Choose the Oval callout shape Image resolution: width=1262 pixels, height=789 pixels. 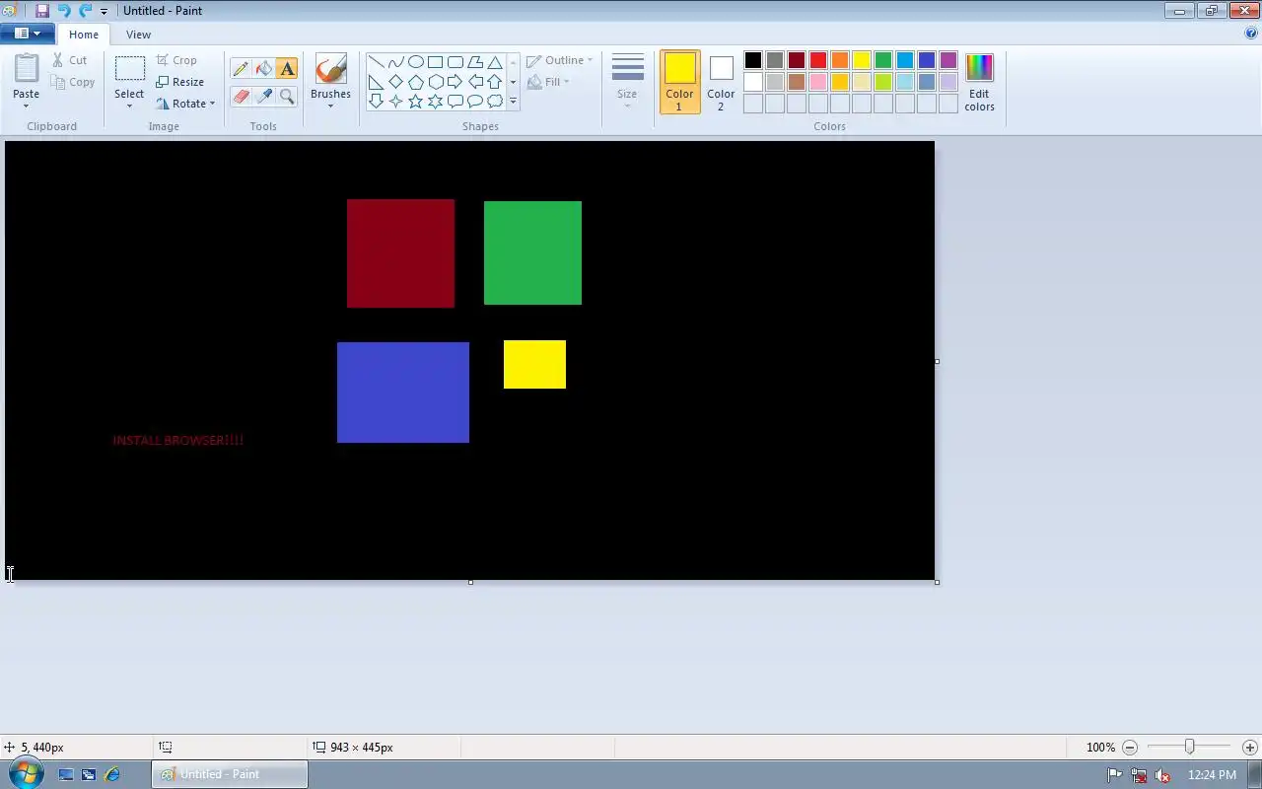475,102
